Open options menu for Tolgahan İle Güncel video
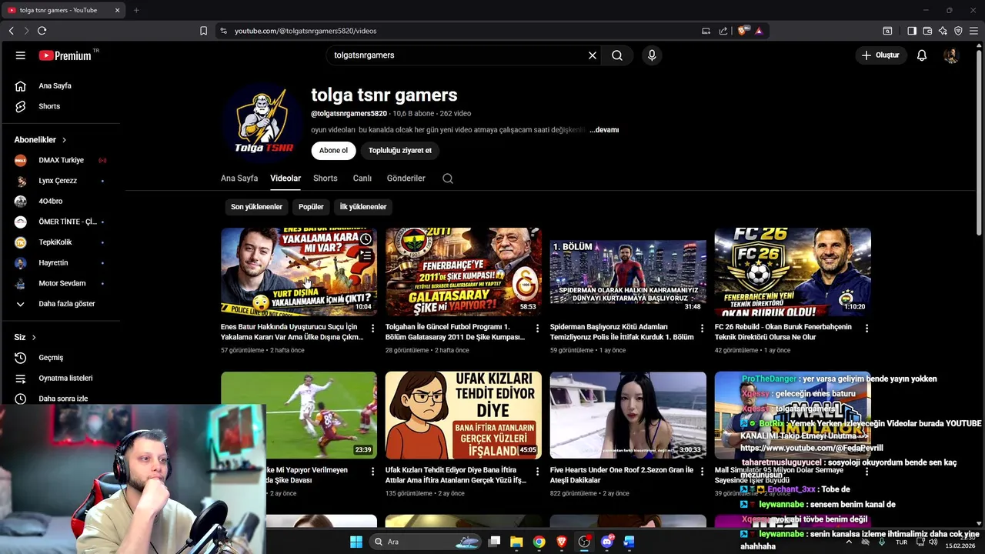Screen dimensions: 985x554 click(x=538, y=329)
